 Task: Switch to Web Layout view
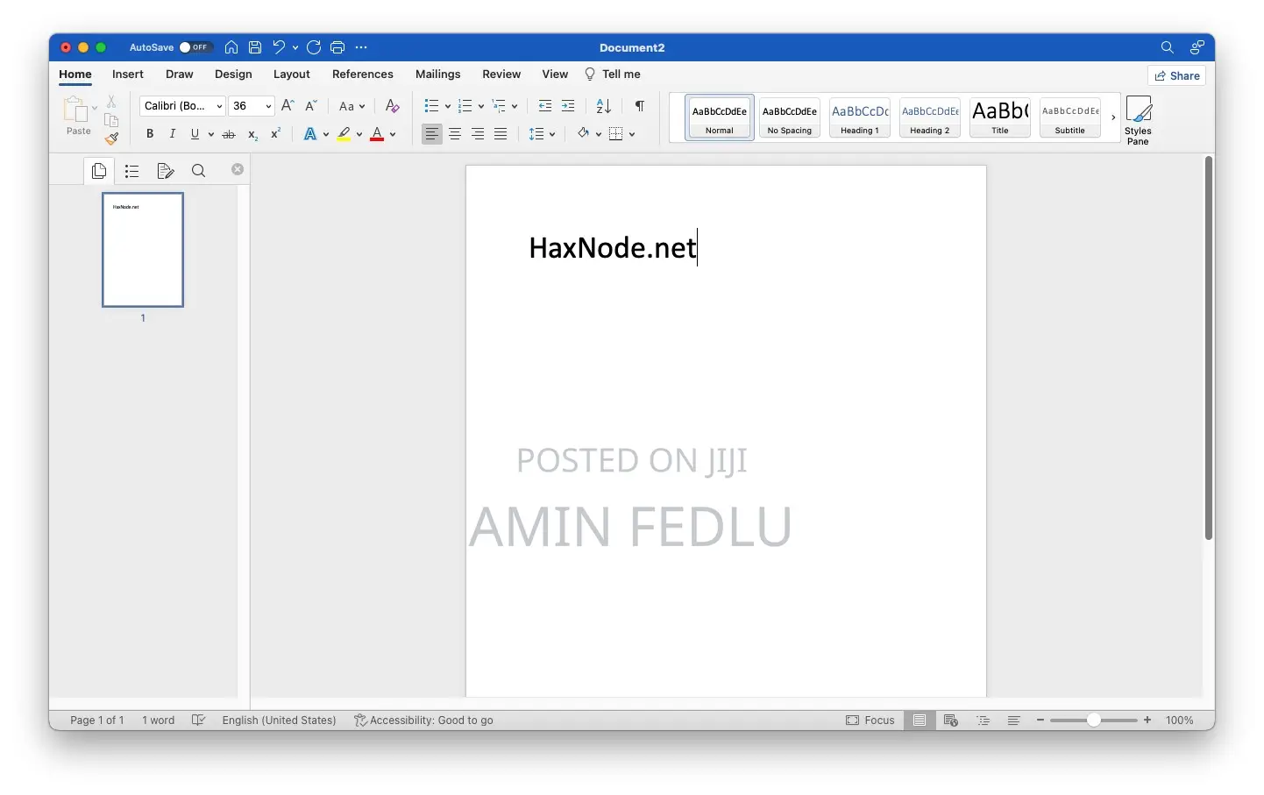tap(951, 720)
